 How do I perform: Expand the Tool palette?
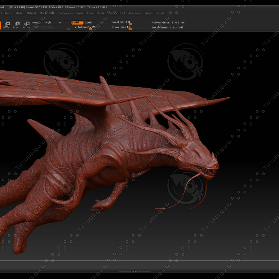tap(122, 13)
